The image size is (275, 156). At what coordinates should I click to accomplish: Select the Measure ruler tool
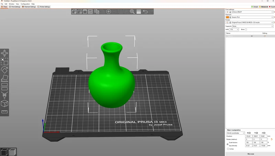point(4,112)
